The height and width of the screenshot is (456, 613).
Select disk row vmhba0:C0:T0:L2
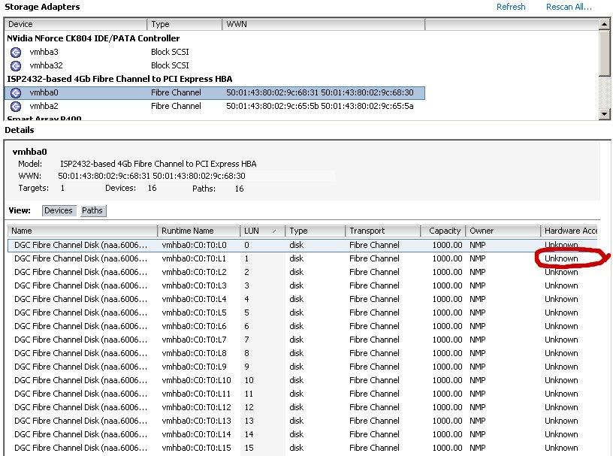[x=303, y=272]
